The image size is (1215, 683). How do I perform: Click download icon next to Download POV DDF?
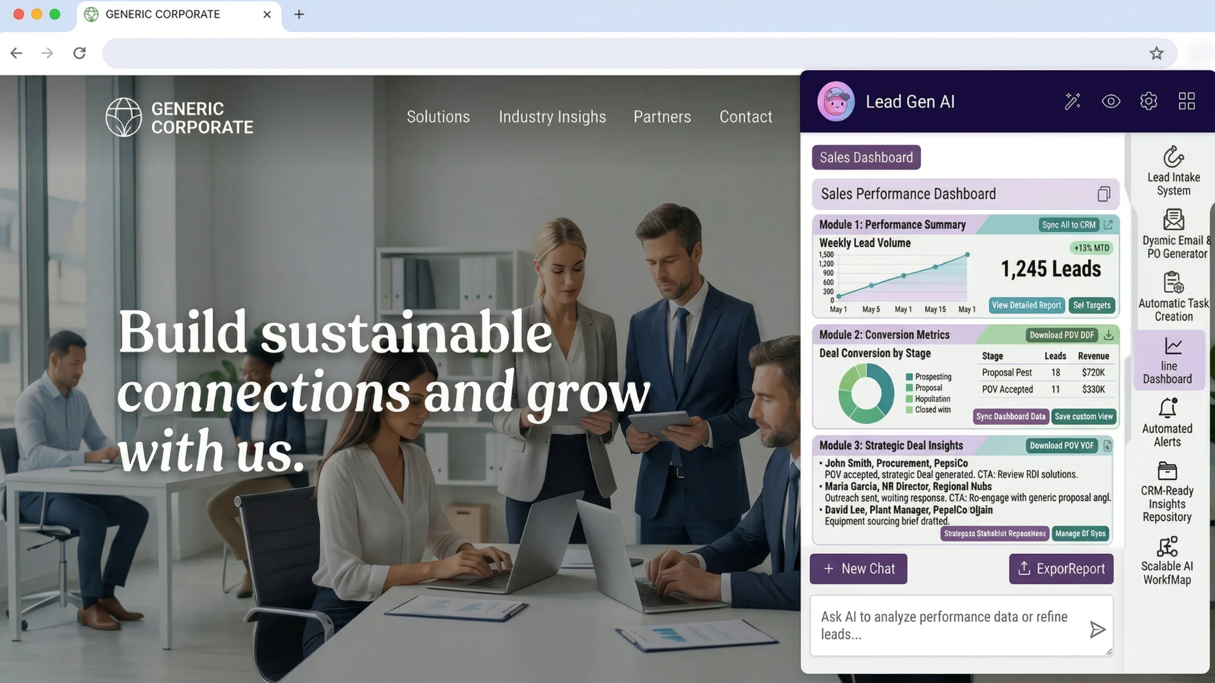pos(1109,335)
